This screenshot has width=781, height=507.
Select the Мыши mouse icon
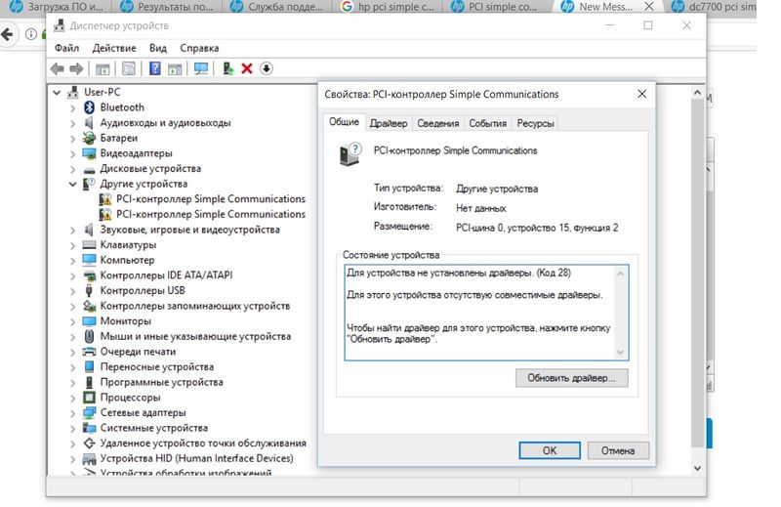pyautogui.click(x=89, y=336)
